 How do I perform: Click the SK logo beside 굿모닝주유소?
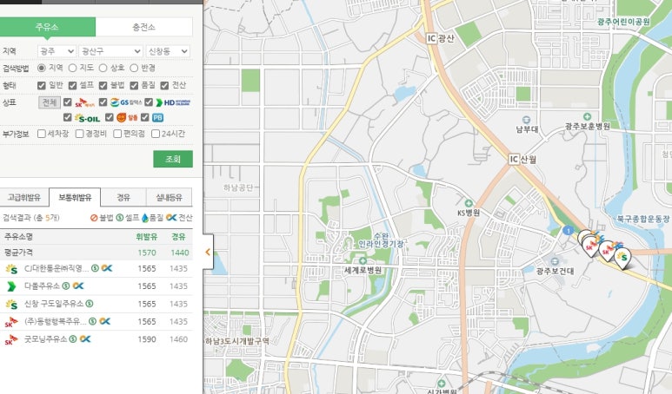tap(11, 339)
